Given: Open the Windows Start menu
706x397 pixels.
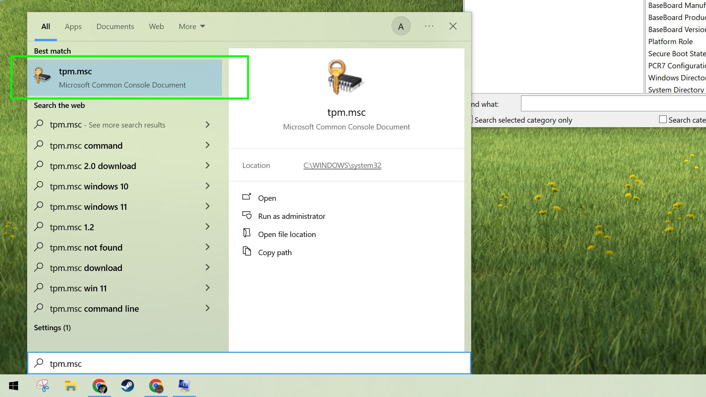Looking at the screenshot, I should (14, 386).
